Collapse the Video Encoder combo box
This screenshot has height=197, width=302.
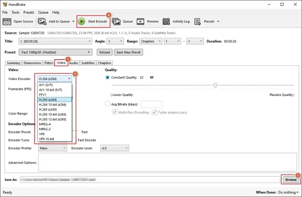54,79
